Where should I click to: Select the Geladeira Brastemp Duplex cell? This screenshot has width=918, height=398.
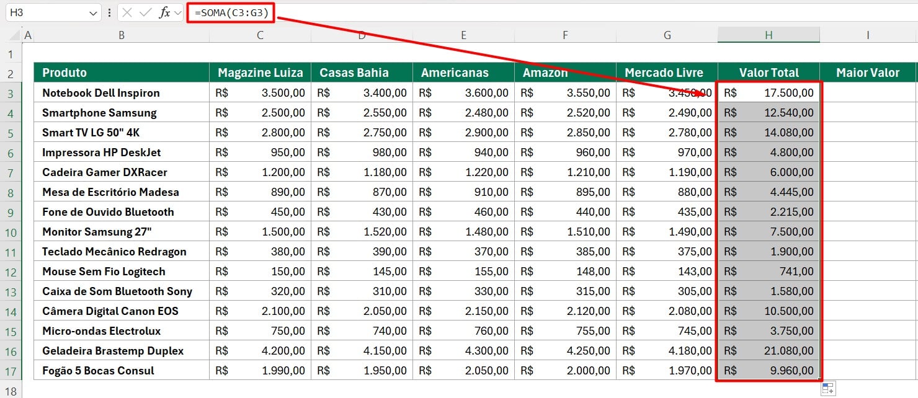click(122, 350)
